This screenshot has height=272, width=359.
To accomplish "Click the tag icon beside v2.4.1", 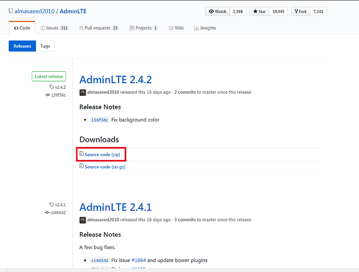I will (x=51, y=205).
